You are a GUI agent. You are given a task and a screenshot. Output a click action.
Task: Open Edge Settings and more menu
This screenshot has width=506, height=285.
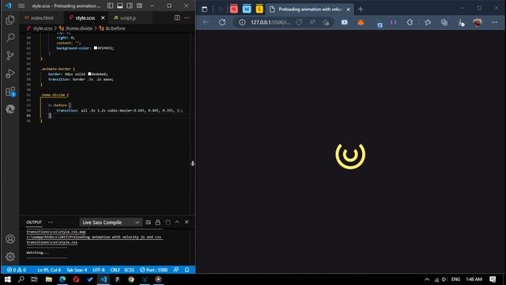click(494, 22)
